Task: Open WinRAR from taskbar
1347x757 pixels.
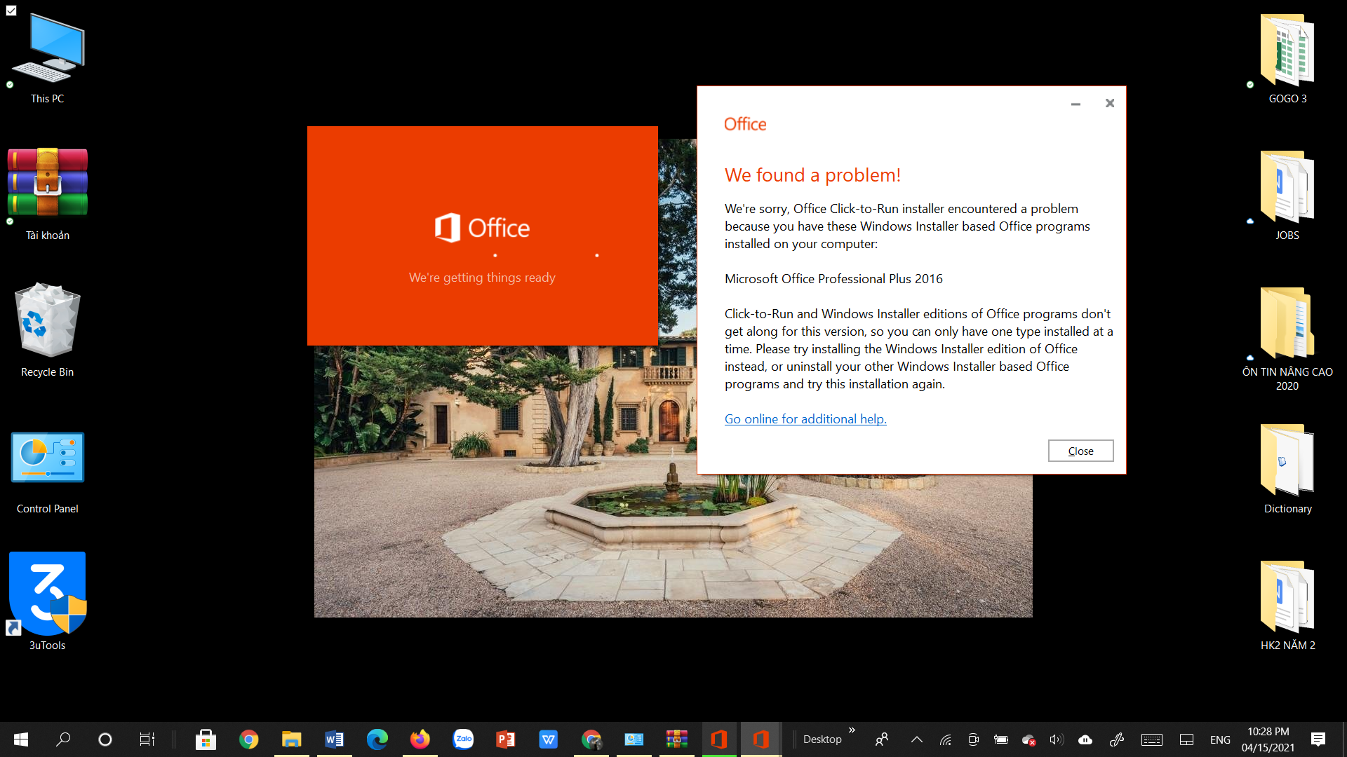Action: click(x=677, y=739)
